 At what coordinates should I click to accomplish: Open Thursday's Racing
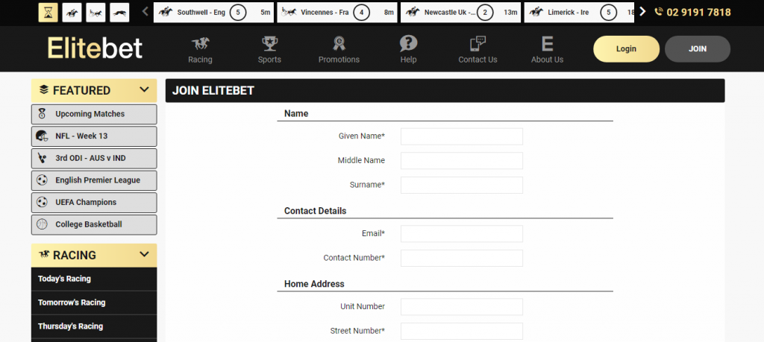click(x=94, y=326)
